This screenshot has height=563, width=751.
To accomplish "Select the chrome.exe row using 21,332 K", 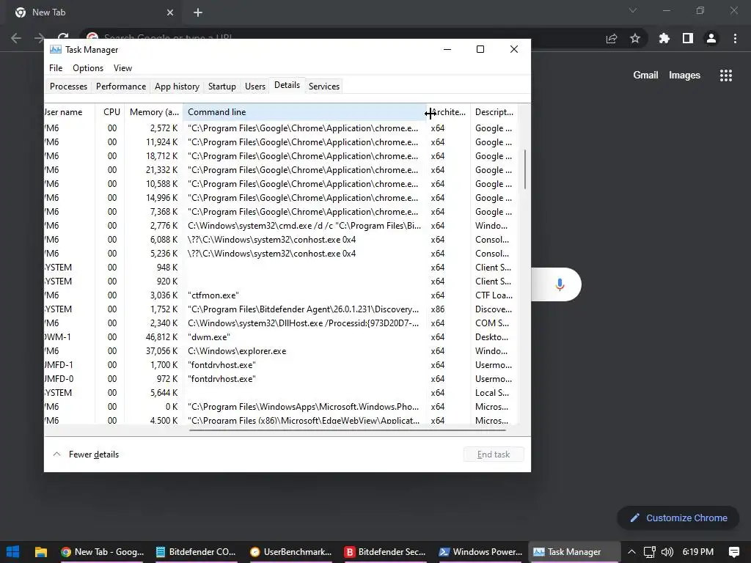I will tap(281, 170).
